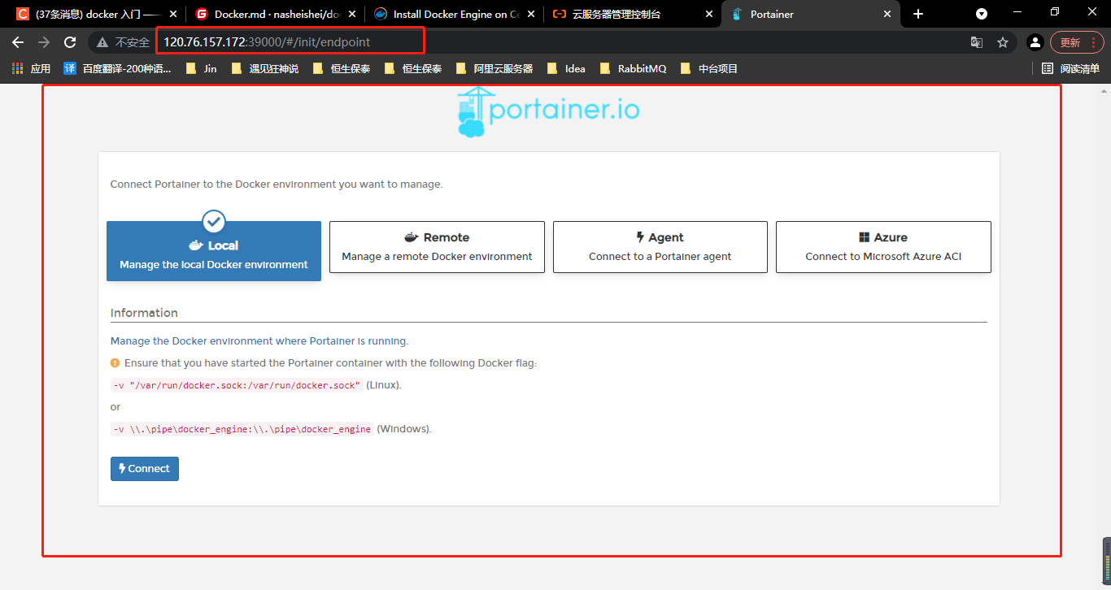
Task: Open the 中台项目 bookmark folder
Action: tap(709, 69)
